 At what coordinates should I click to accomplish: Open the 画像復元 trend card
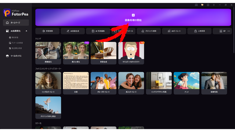click(48, 53)
